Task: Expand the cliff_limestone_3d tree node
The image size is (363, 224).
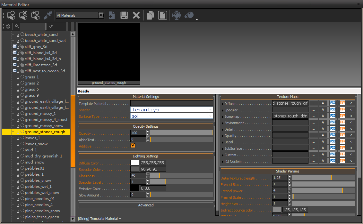Action: [x=15, y=65]
